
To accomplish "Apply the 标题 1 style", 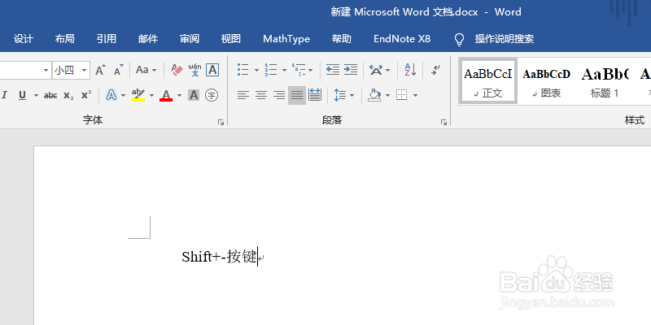I will [x=605, y=80].
